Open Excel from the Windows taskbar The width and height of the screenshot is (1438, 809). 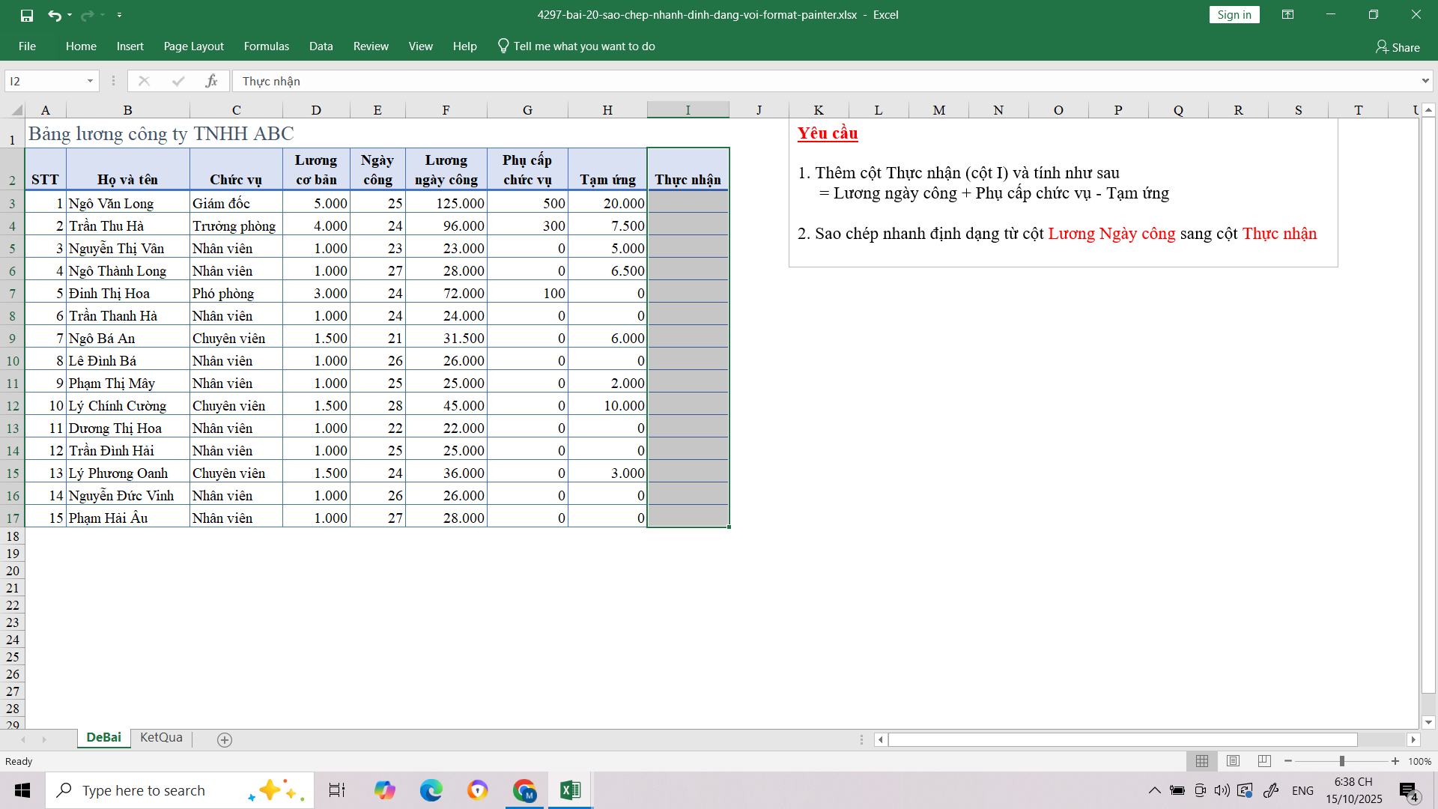click(x=570, y=790)
